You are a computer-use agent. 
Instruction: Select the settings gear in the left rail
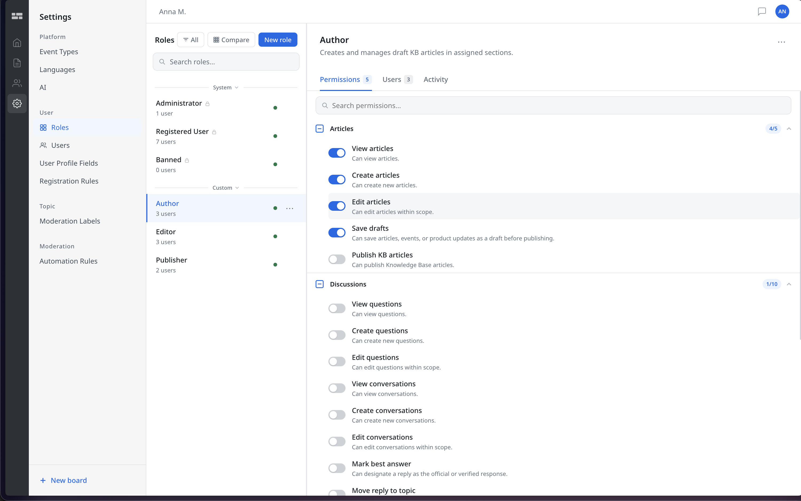17,104
